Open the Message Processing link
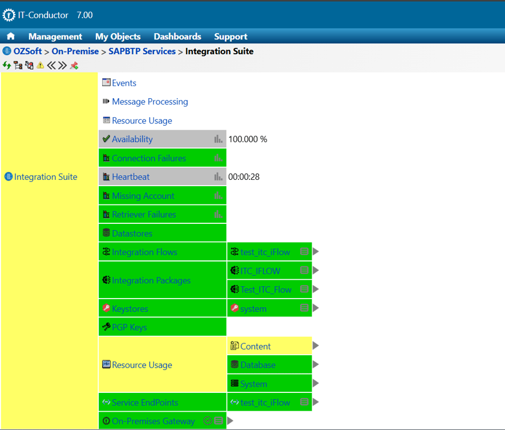The image size is (505, 430). [x=150, y=102]
